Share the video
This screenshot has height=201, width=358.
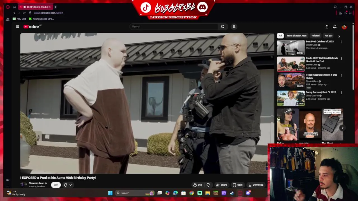point(221,185)
